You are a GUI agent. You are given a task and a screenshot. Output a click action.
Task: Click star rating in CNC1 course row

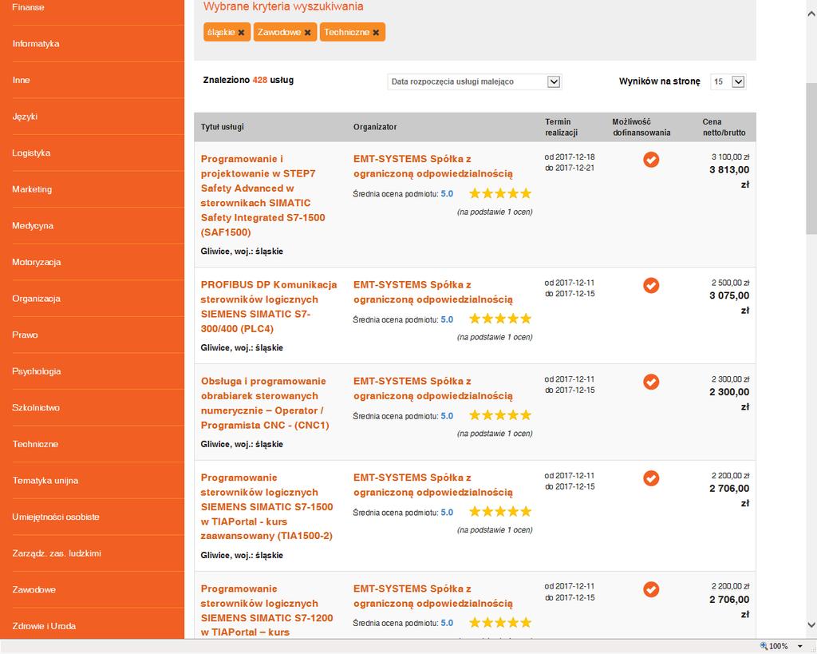[x=500, y=415]
